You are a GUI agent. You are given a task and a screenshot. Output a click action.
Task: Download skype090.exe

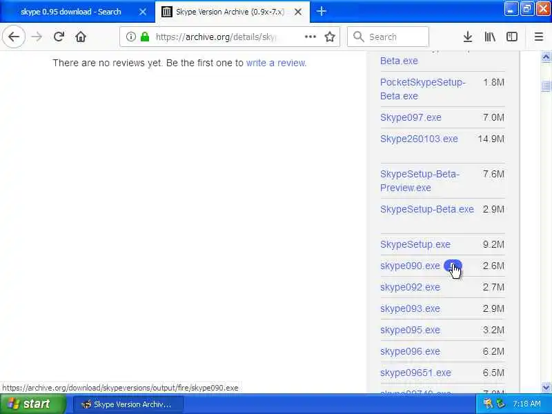[x=410, y=266]
